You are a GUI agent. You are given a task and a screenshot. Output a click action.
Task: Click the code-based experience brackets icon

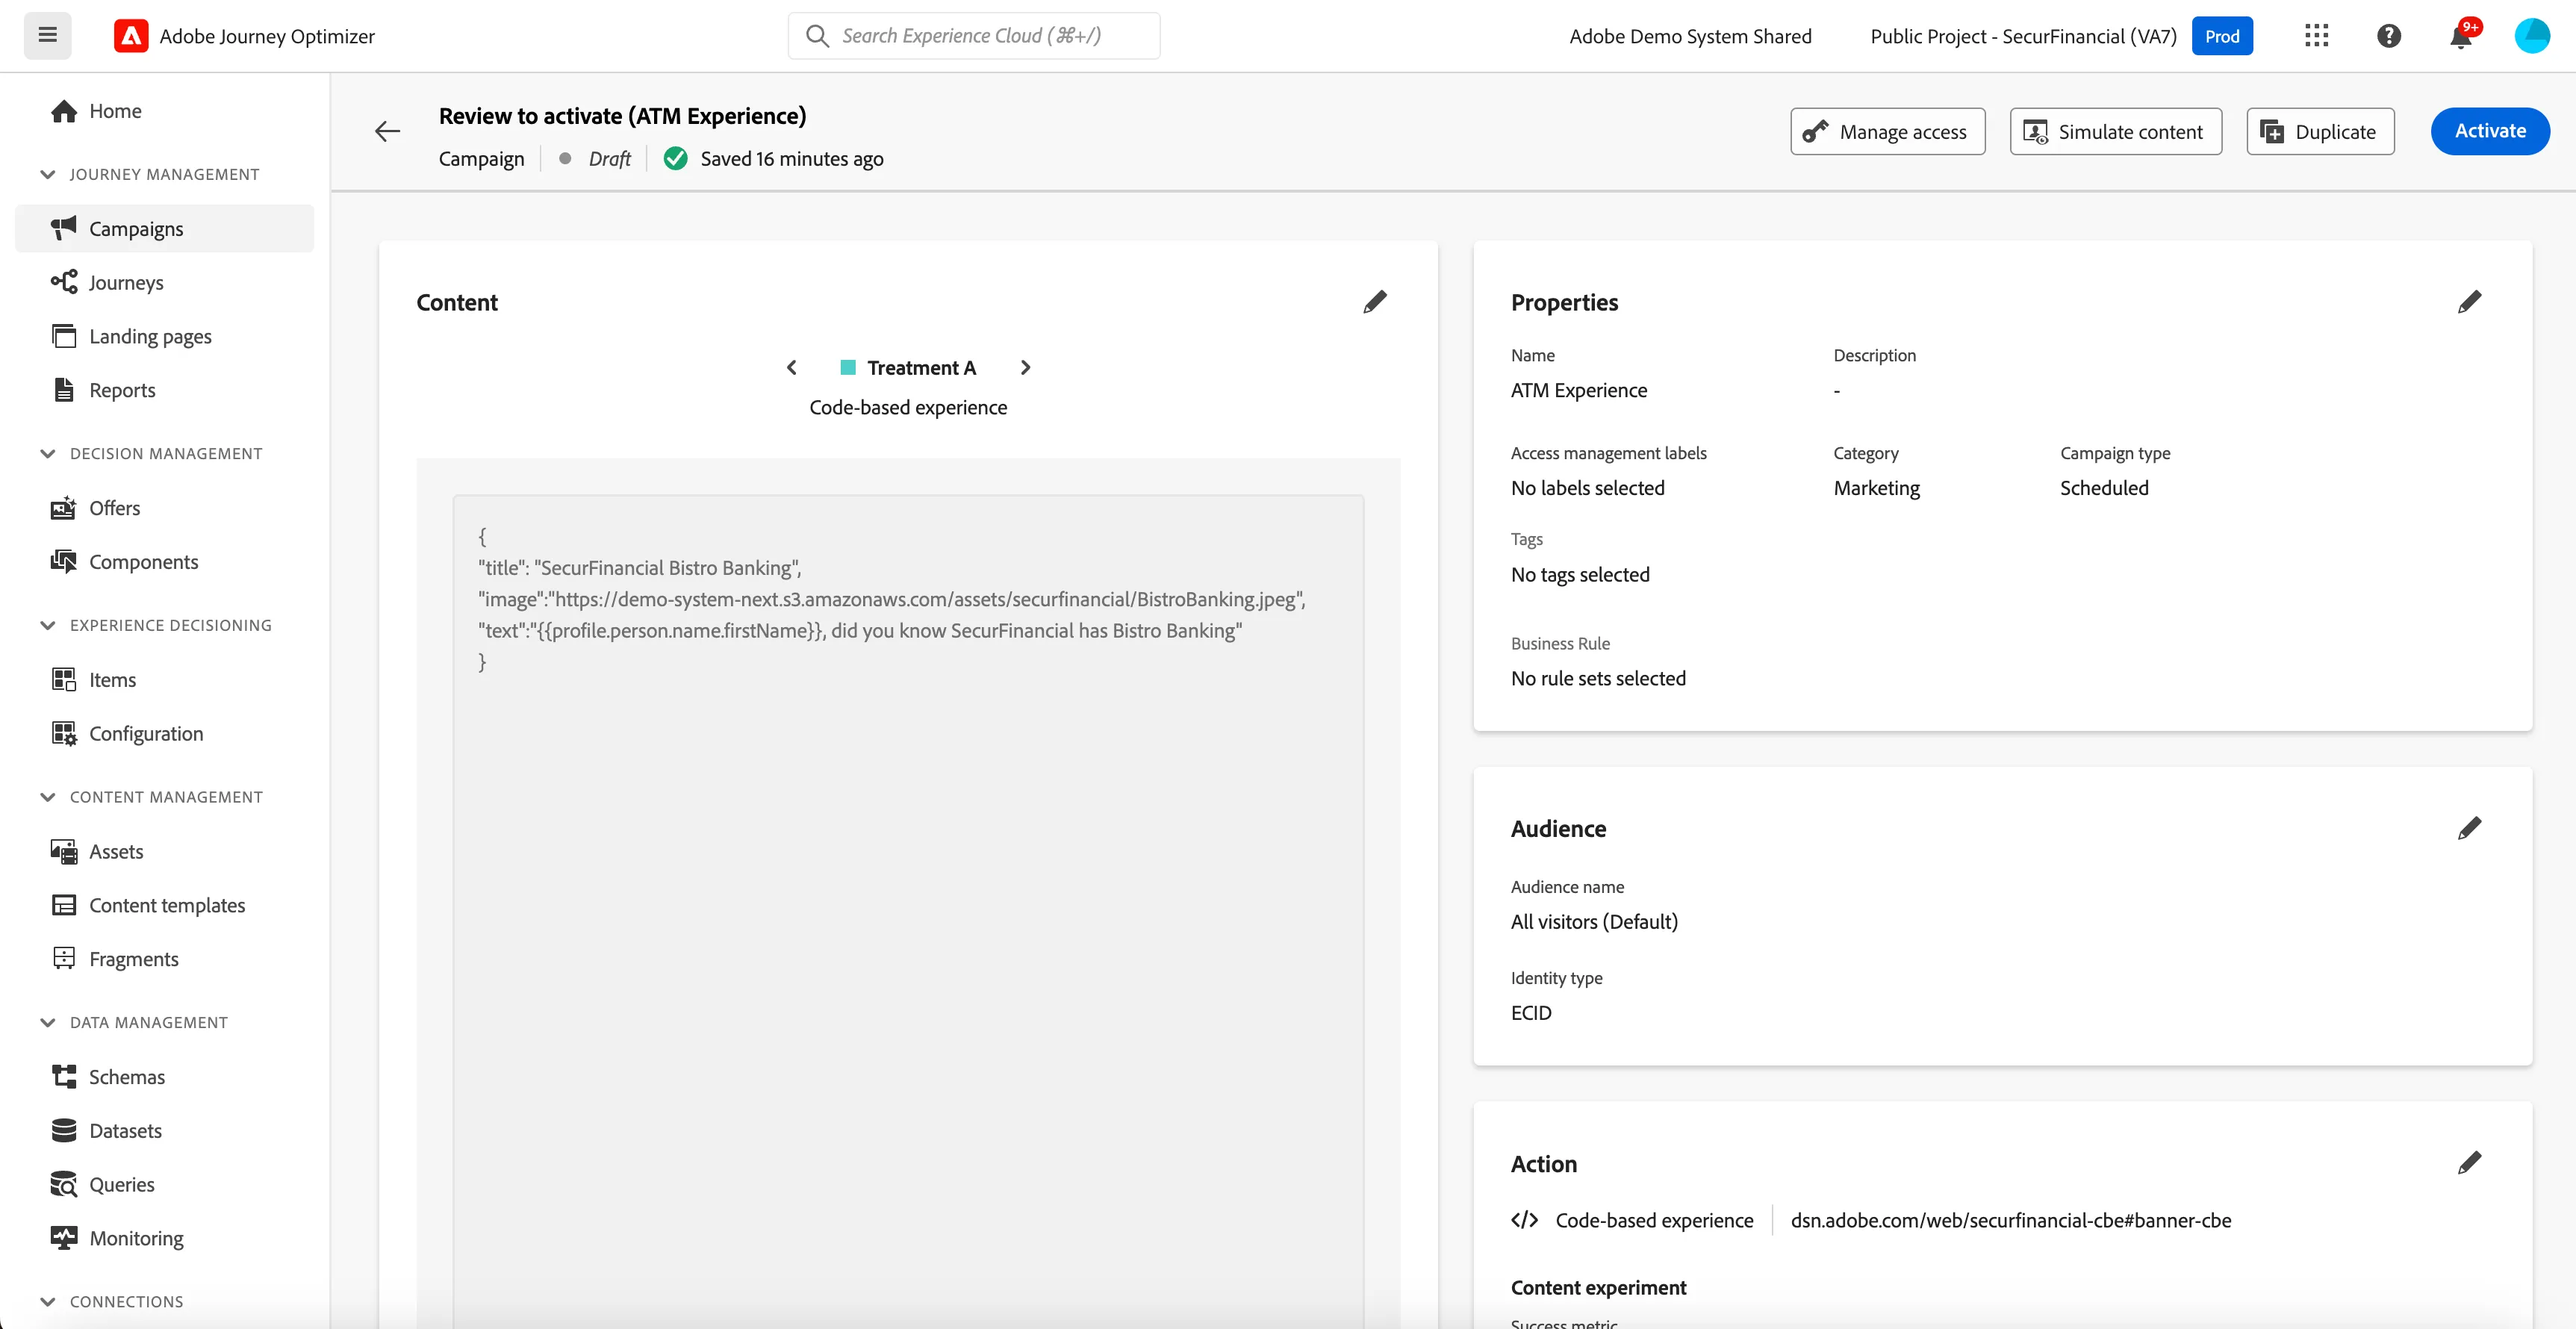(x=1524, y=1220)
